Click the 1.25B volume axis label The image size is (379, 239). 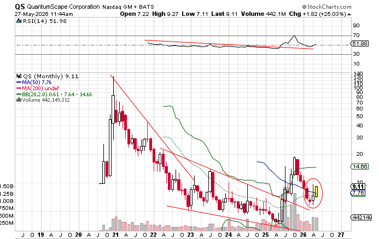(7, 194)
